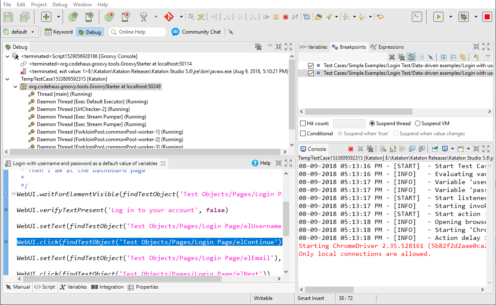
Task: Click Link with Debug View arrows icon
Action: (463, 57)
